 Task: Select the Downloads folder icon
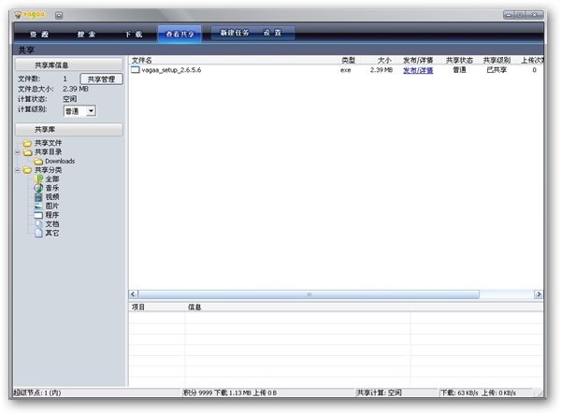pyautogui.click(x=38, y=162)
